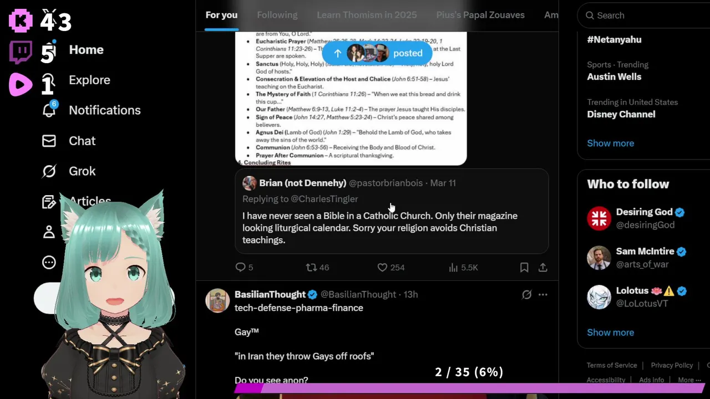Screen dimensions: 710x399
Task: Open Grok explain icon on BasilianThought post
Action: pyautogui.click(x=526, y=294)
